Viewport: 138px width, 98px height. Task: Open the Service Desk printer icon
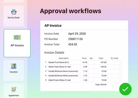pyautogui.click(x=14, y=12)
